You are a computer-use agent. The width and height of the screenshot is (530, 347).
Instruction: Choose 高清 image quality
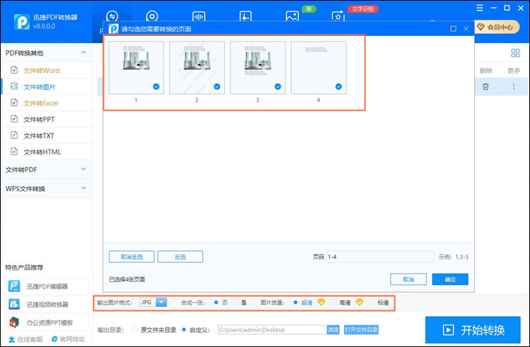pyautogui.click(x=334, y=303)
